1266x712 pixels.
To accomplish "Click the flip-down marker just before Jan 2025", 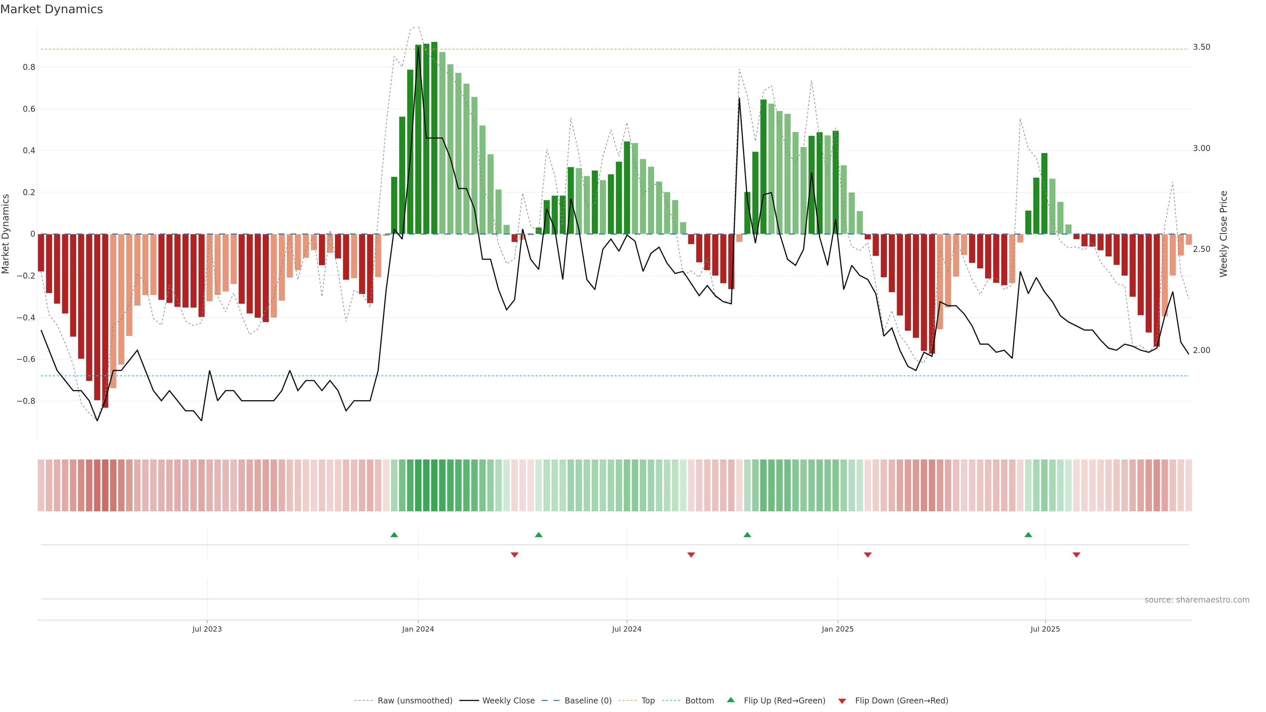I will tap(867, 555).
